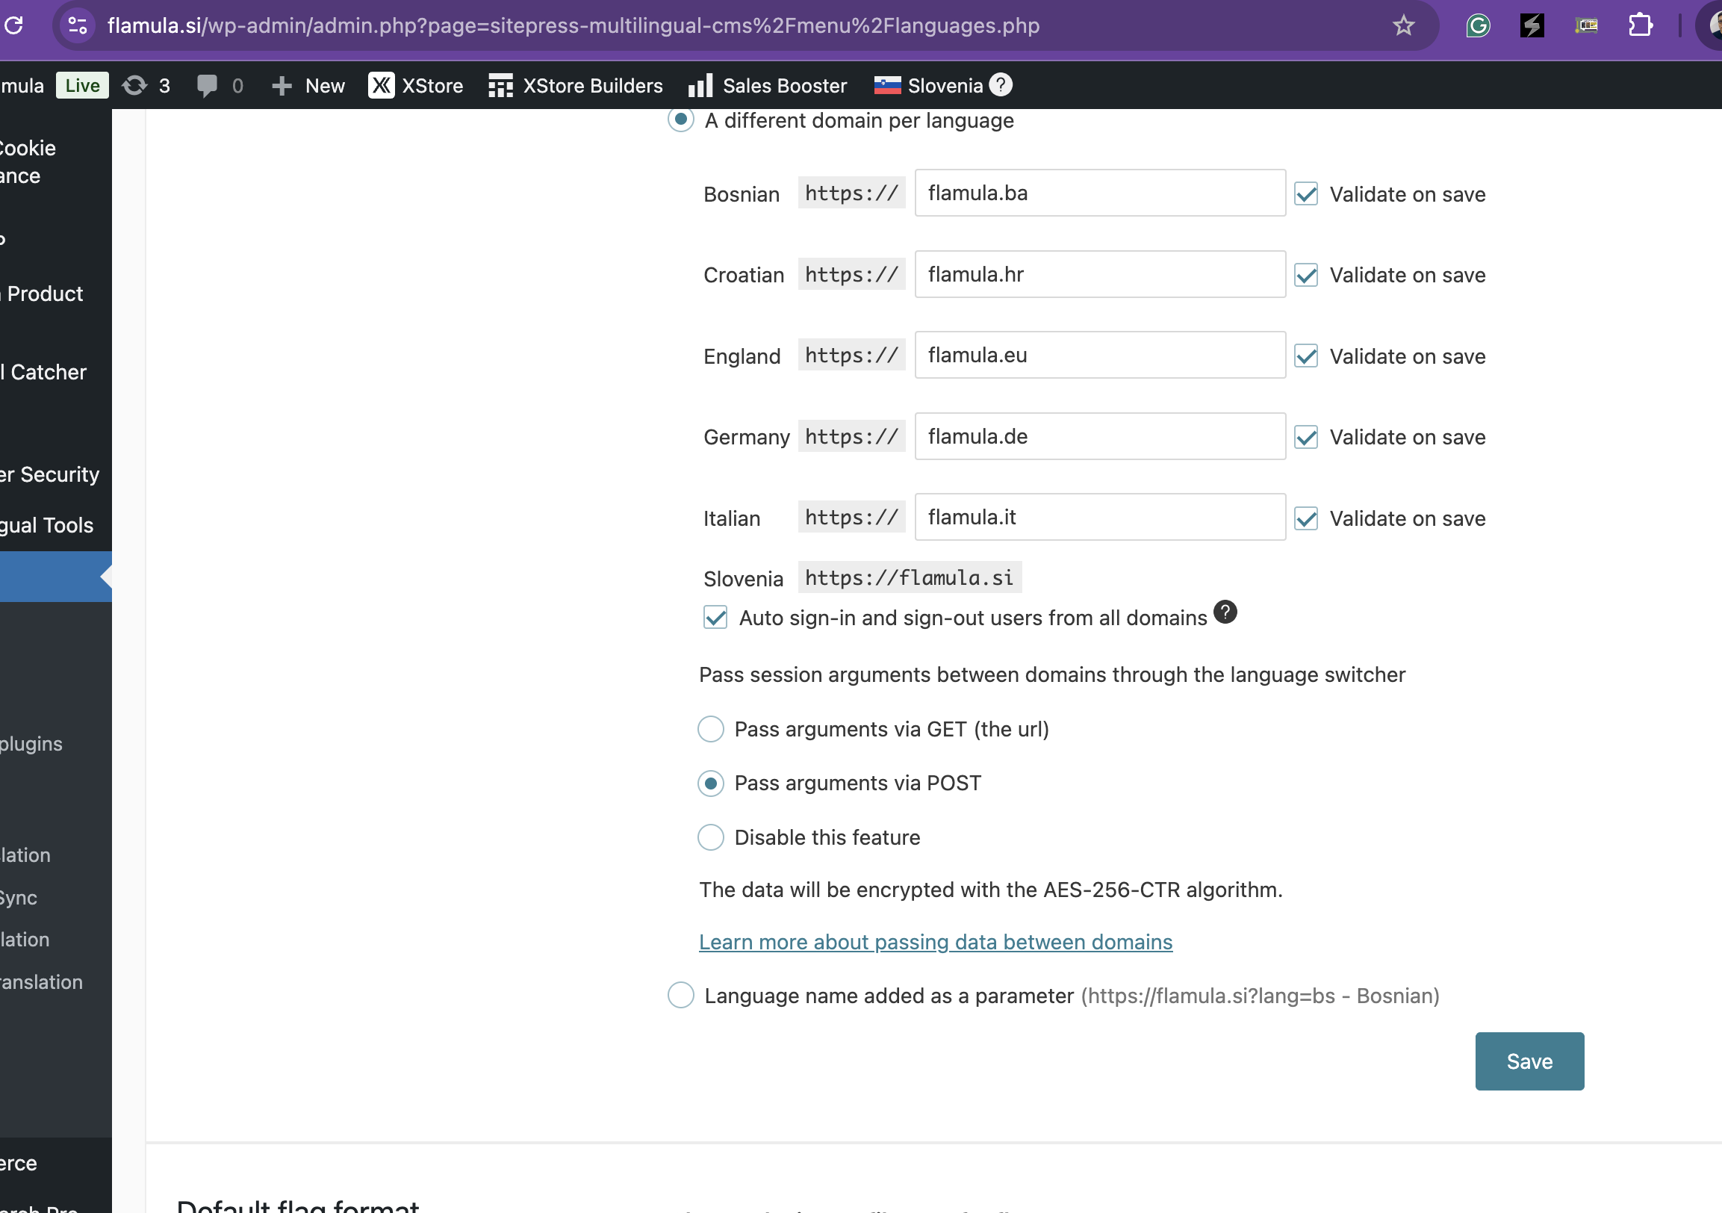
Task: Click the Save button
Action: [1529, 1061]
